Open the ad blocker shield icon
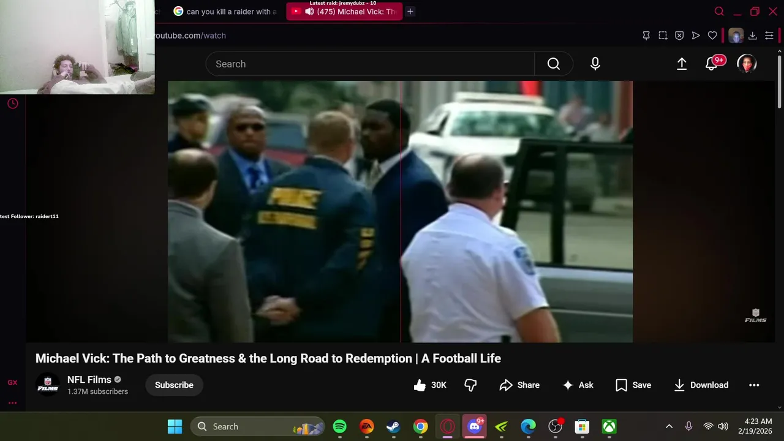Viewport: 784px width, 441px height. pos(679,36)
